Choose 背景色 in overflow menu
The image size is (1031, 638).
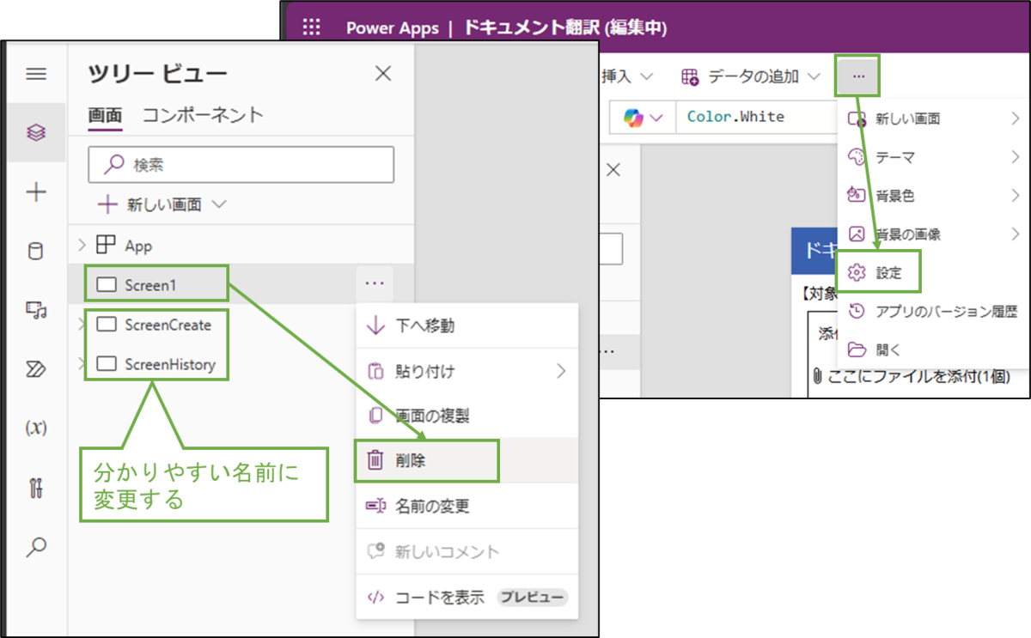tap(933, 196)
